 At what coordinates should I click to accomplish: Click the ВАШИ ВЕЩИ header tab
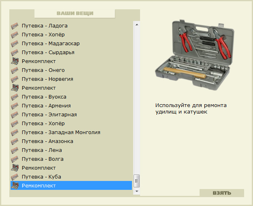(x=75, y=13)
